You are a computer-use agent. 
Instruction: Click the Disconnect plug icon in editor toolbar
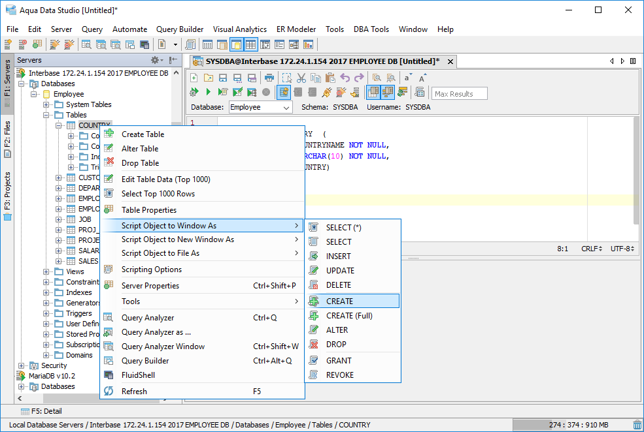tap(341, 92)
